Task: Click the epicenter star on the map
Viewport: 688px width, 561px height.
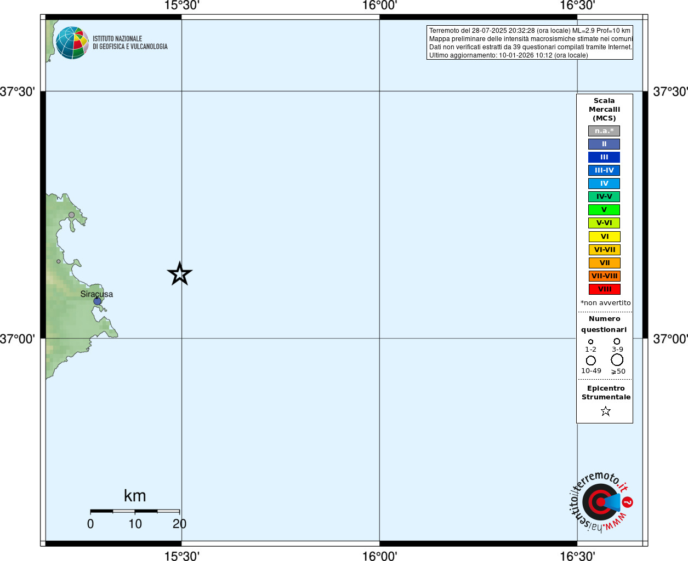Action: [x=179, y=274]
